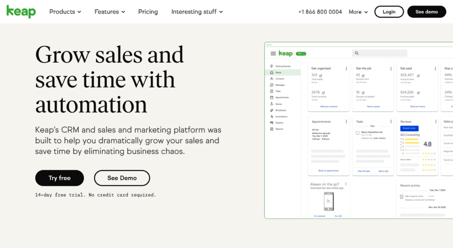Select Pipeline label in dashboard sidebar
The width and height of the screenshot is (453, 248).
coord(279,123)
